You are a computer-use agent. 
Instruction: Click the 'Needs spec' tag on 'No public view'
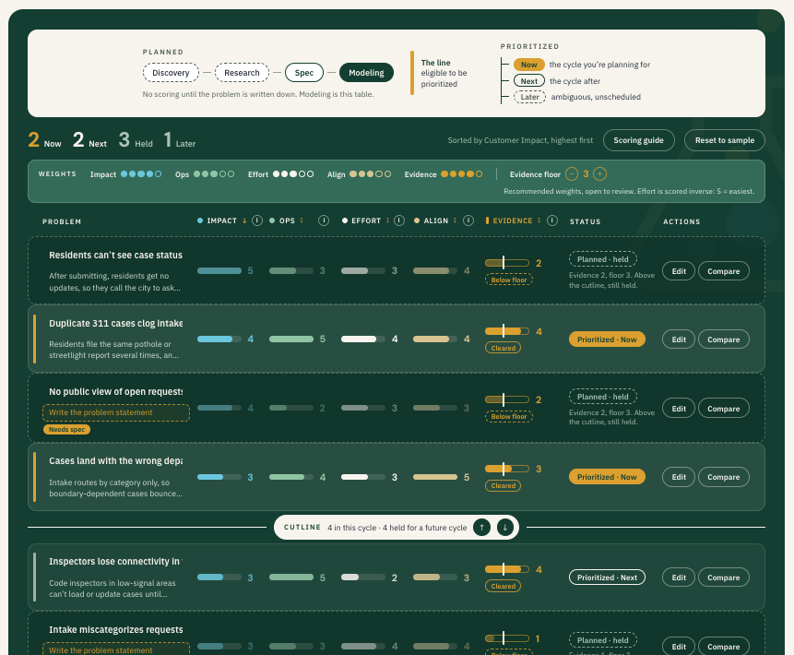66,429
